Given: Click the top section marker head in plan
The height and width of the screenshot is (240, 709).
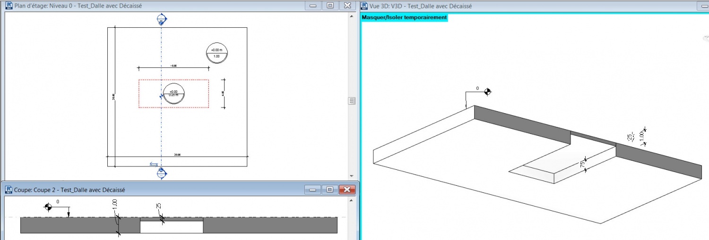Looking at the screenshot, I should click(x=162, y=19).
